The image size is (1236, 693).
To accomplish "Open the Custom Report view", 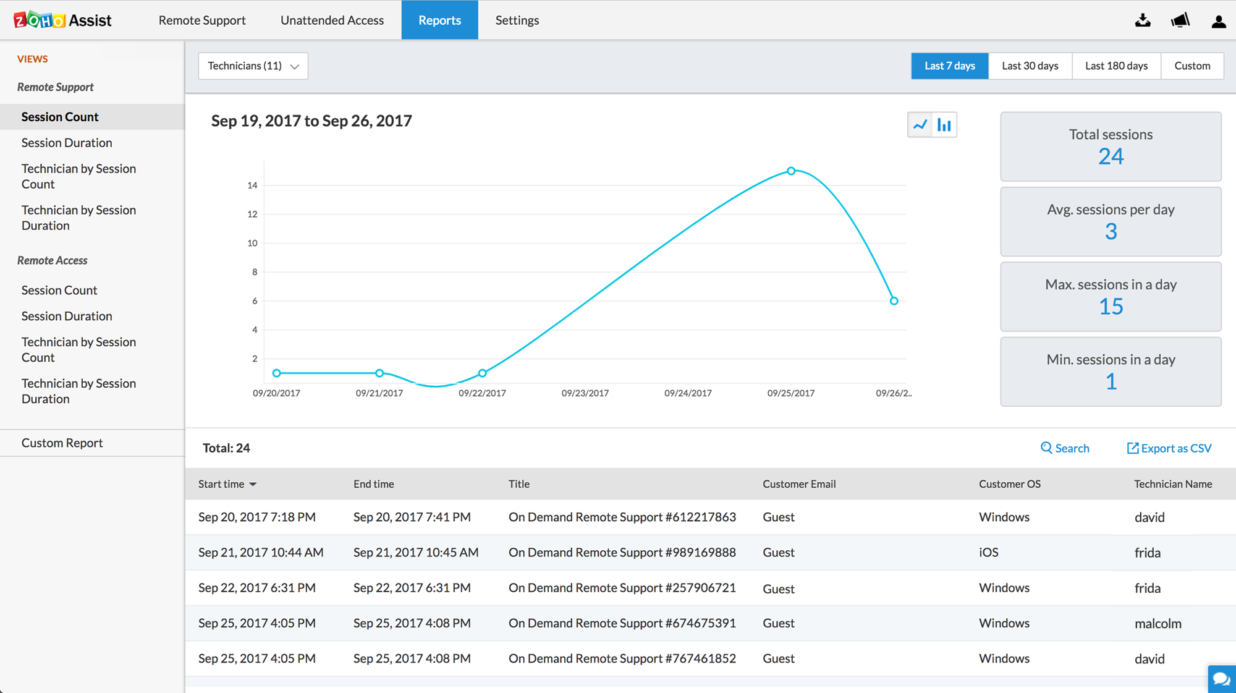I will [x=62, y=443].
